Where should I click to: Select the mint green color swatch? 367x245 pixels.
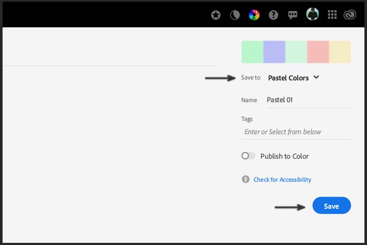tap(252, 52)
